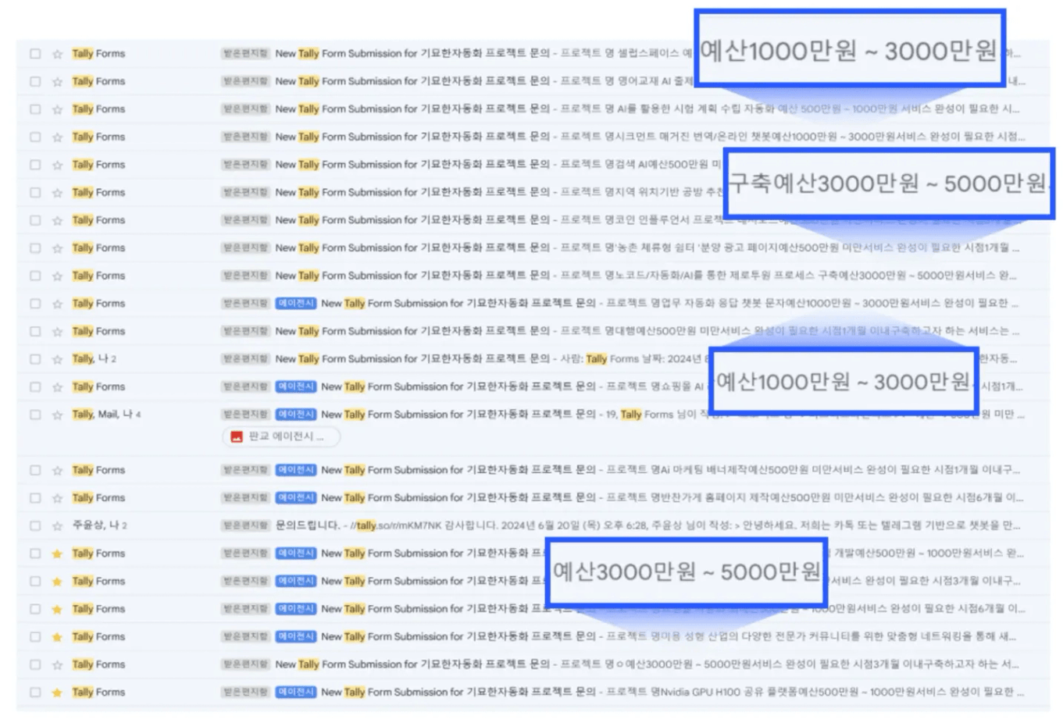Star the 영어교재 AI email
The width and height of the screenshot is (1063, 723).
(x=57, y=82)
